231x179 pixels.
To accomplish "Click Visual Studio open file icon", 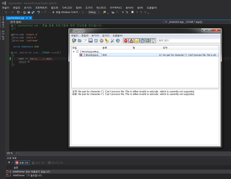I will [x=25, y=12].
